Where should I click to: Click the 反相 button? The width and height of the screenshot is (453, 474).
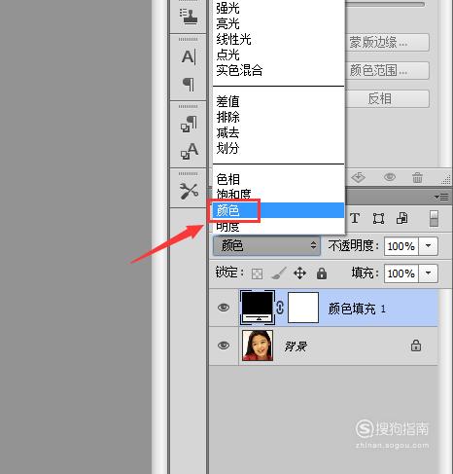pyautogui.click(x=388, y=98)
